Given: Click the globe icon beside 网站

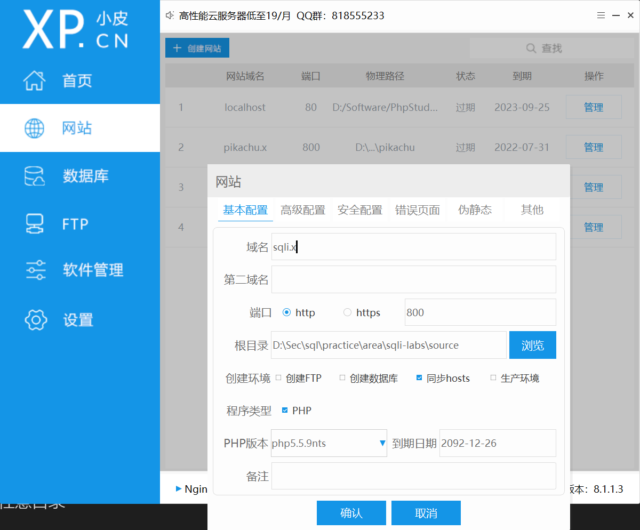Looking at the screenshot, I should [35, 128].
